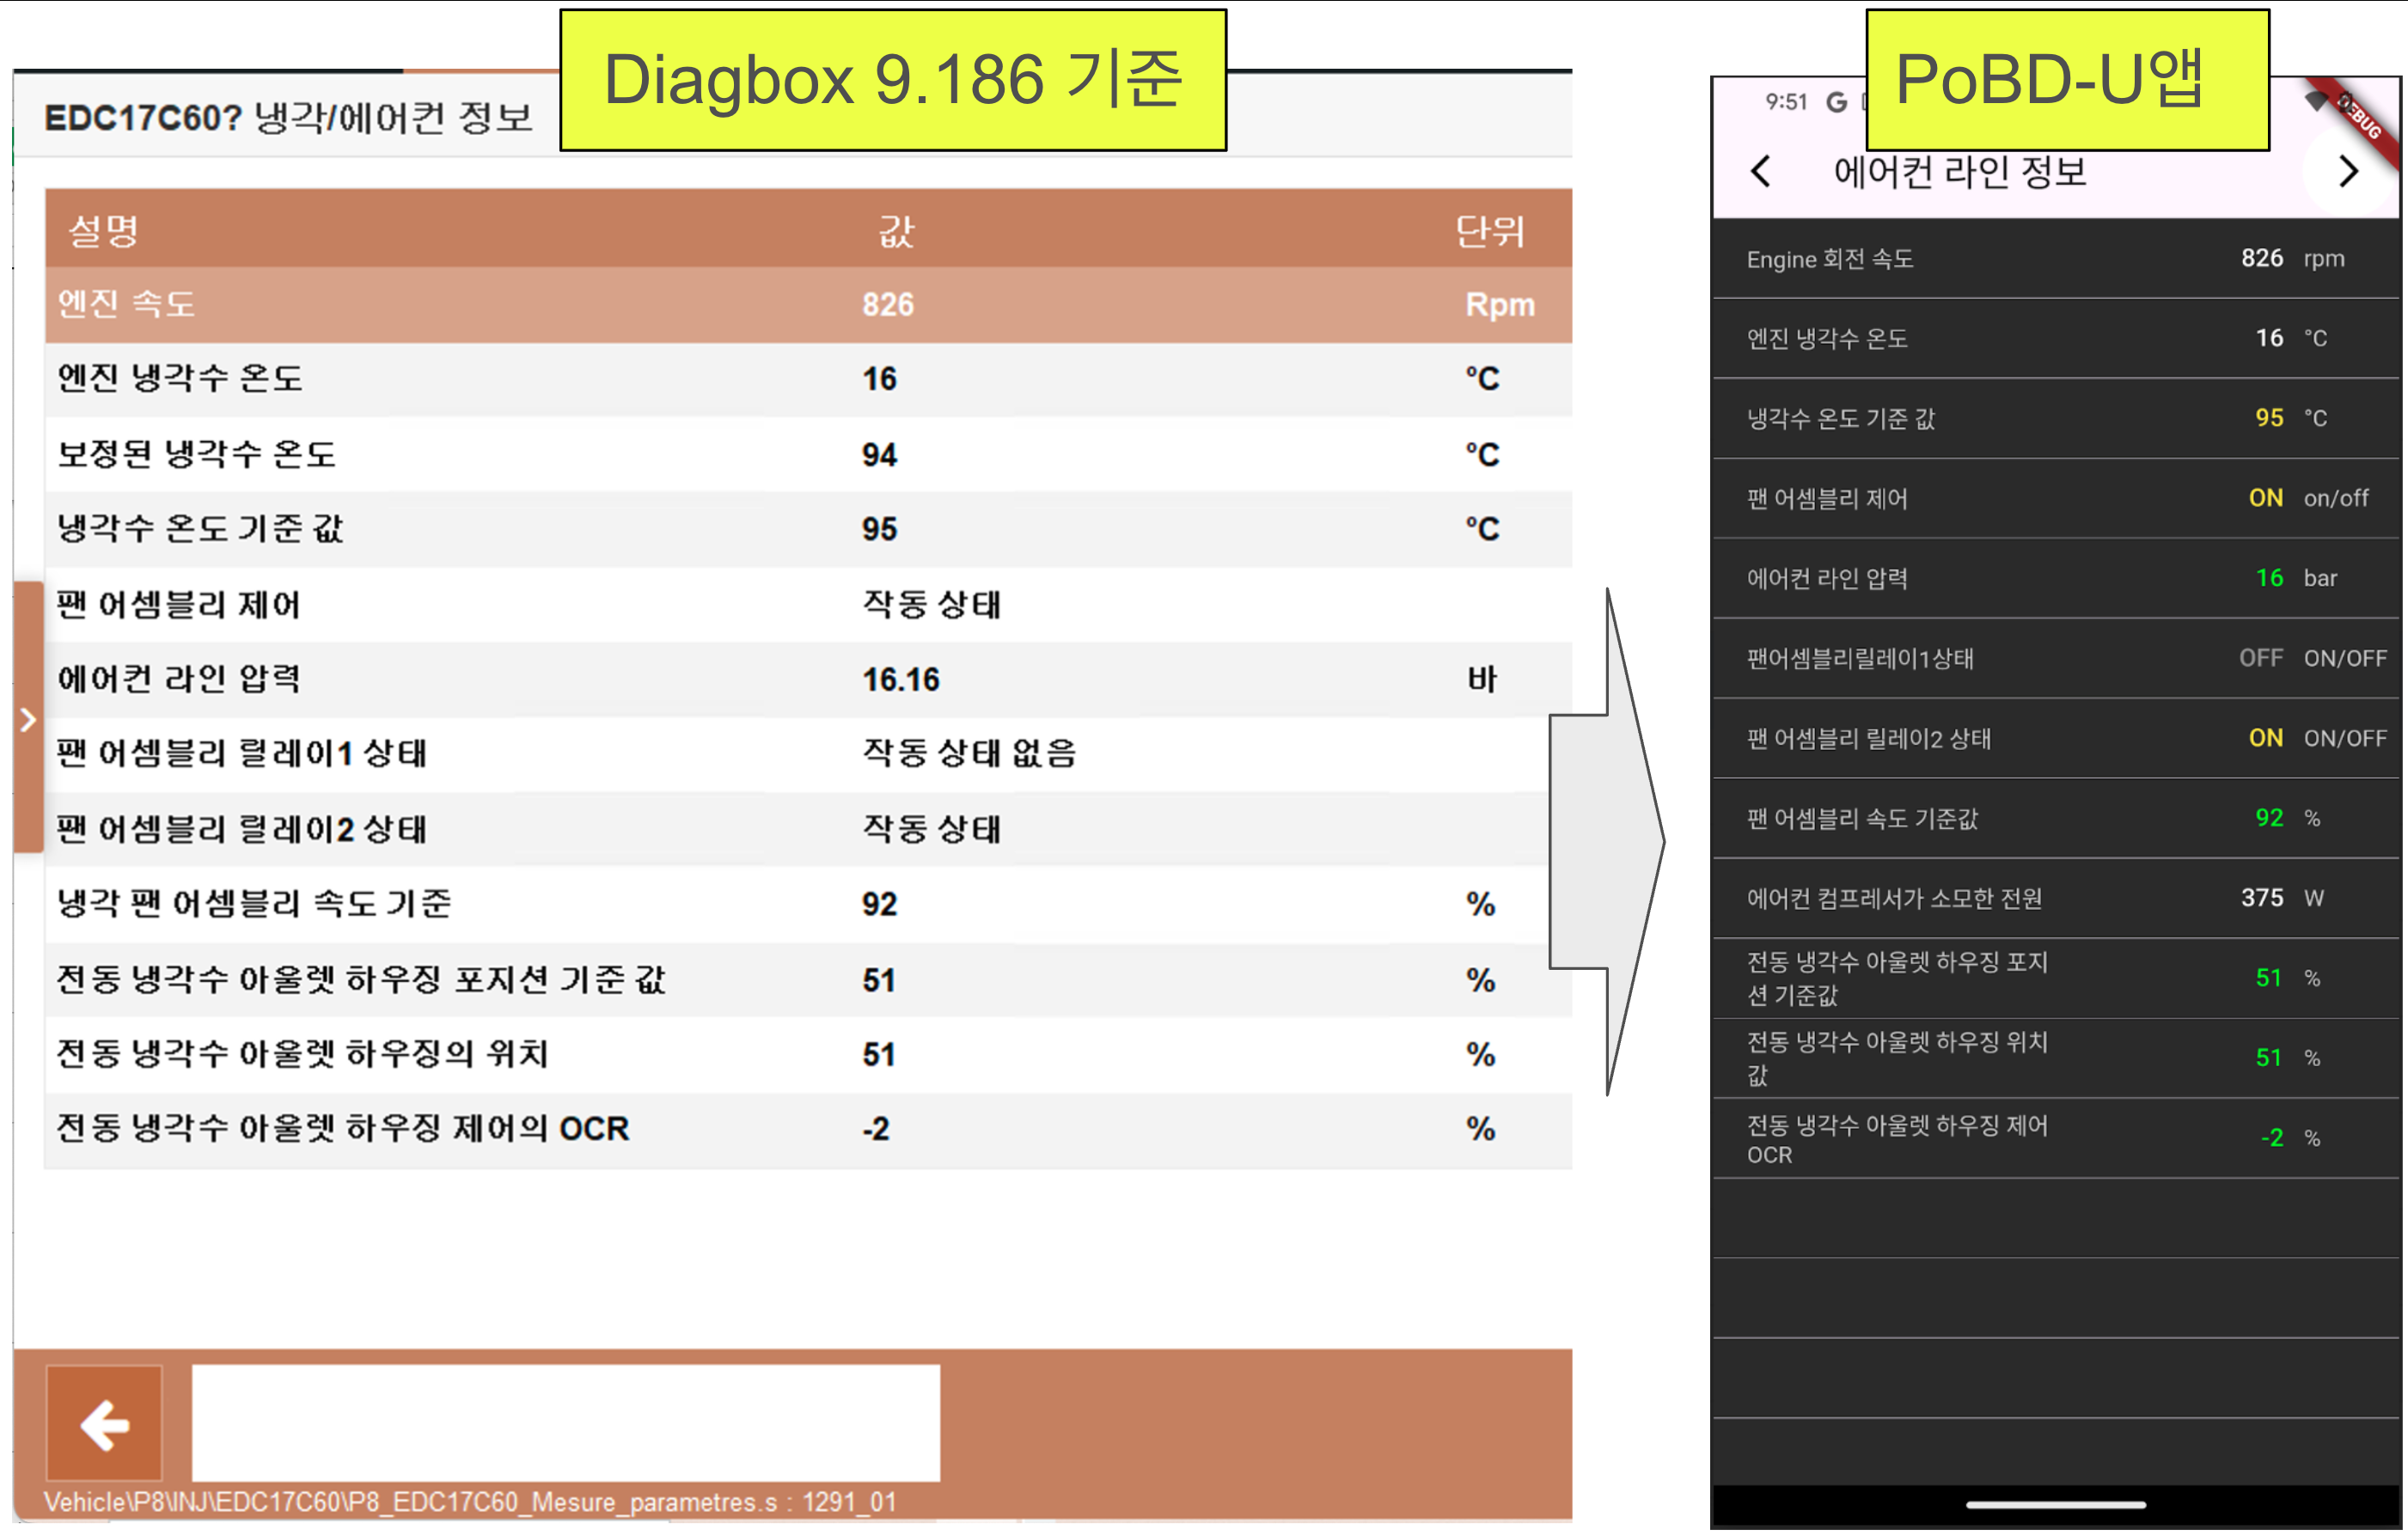2408x1536 pixels.
Task: Click the DEBUG ribbon banner corner
Action: pos(2368,125)
